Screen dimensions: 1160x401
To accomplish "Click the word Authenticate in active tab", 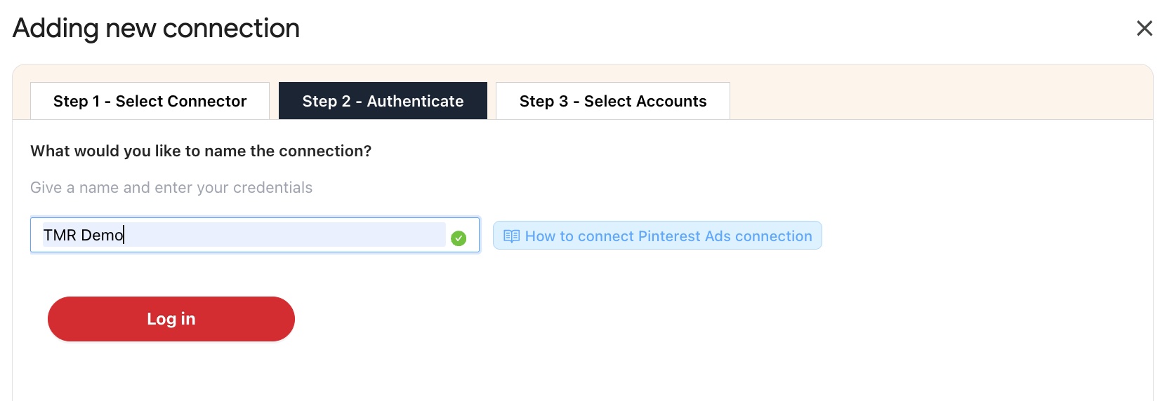I will click(x=415, y=101).
